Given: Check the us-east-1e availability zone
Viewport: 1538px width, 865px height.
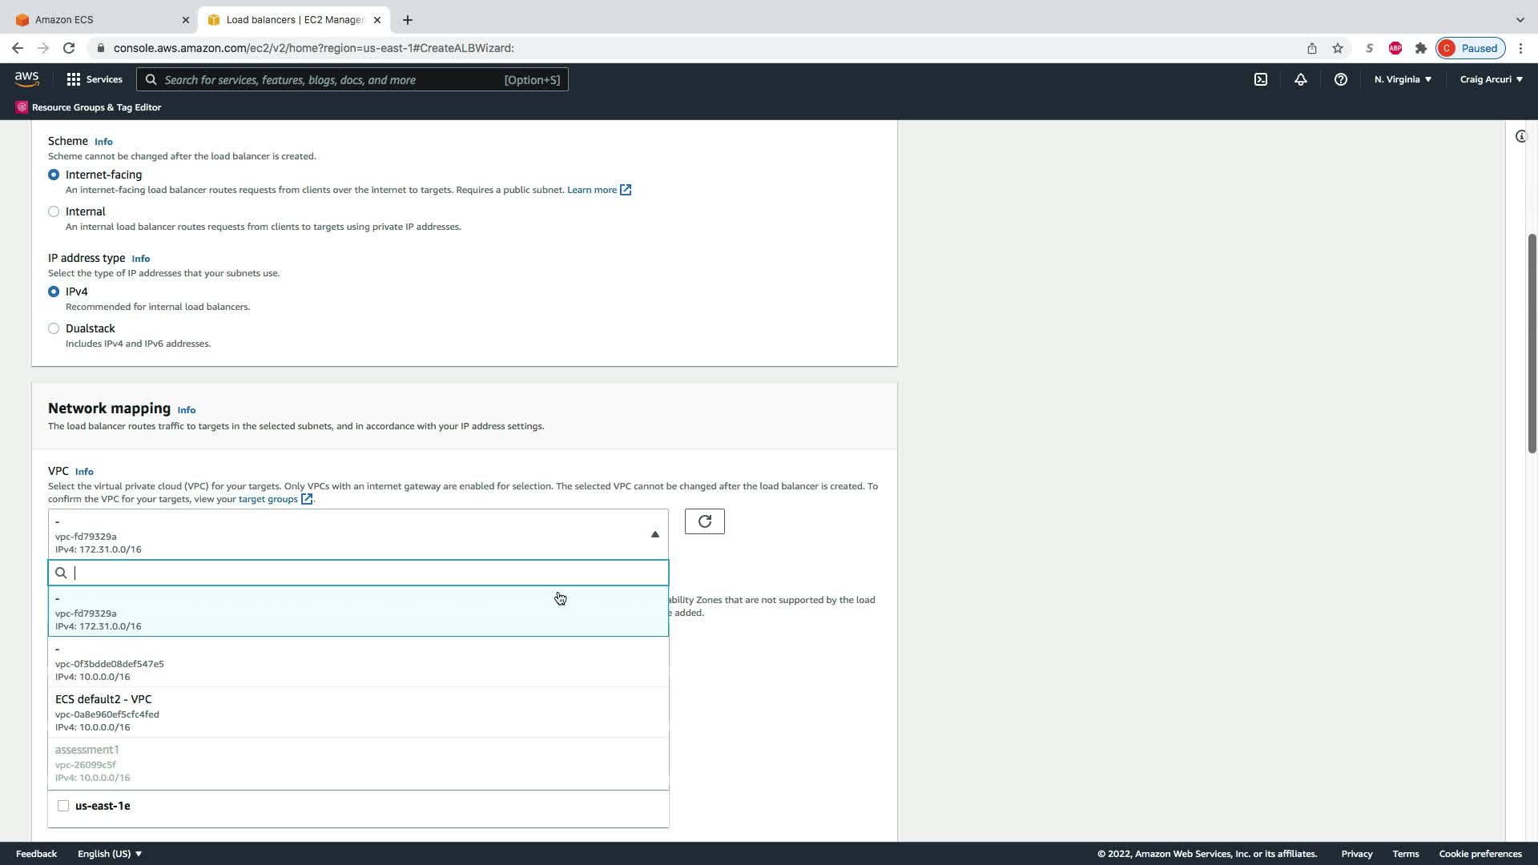Looking at the screenshot, I should pos(63,806).
